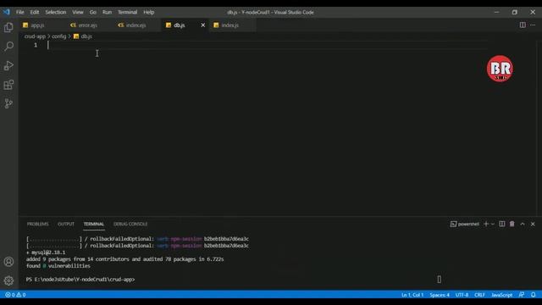The image size is (542, 305).
Task: Open the Extensions view
Action: tap(8, 85)
